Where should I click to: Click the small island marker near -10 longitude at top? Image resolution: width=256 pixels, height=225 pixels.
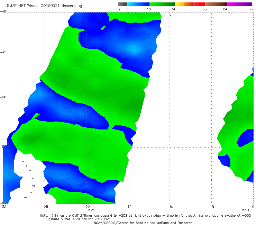(x=170, y=15)
